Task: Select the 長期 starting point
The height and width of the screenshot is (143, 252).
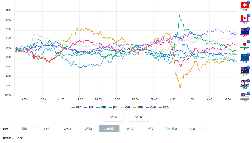Action: coord(24,129)
